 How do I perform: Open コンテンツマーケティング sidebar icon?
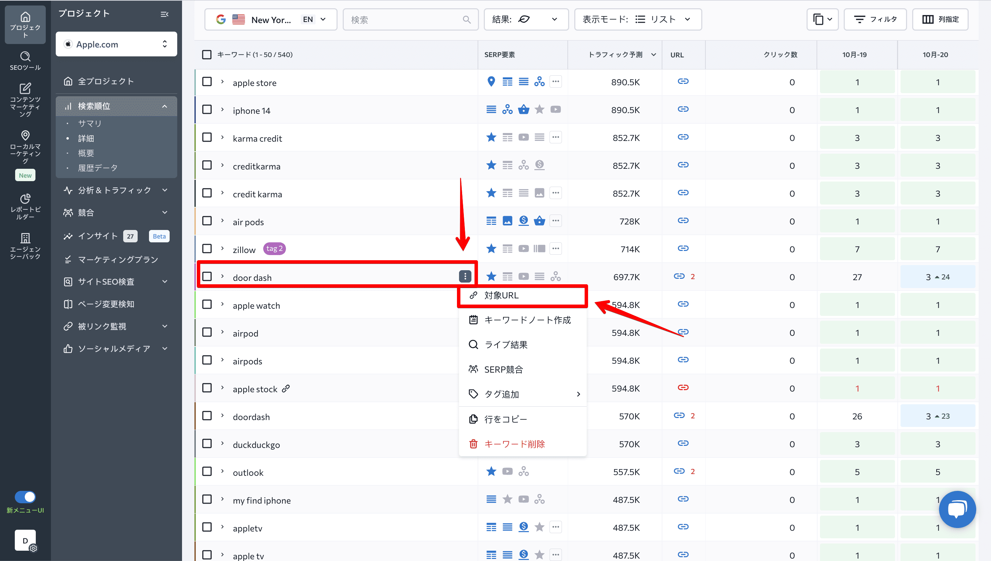25,100
